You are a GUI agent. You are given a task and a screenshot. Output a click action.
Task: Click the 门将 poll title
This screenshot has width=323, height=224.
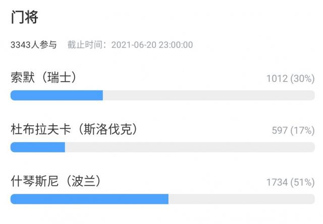tap(25, 18)
